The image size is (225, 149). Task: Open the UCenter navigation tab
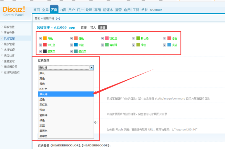(x=156, y=10)
